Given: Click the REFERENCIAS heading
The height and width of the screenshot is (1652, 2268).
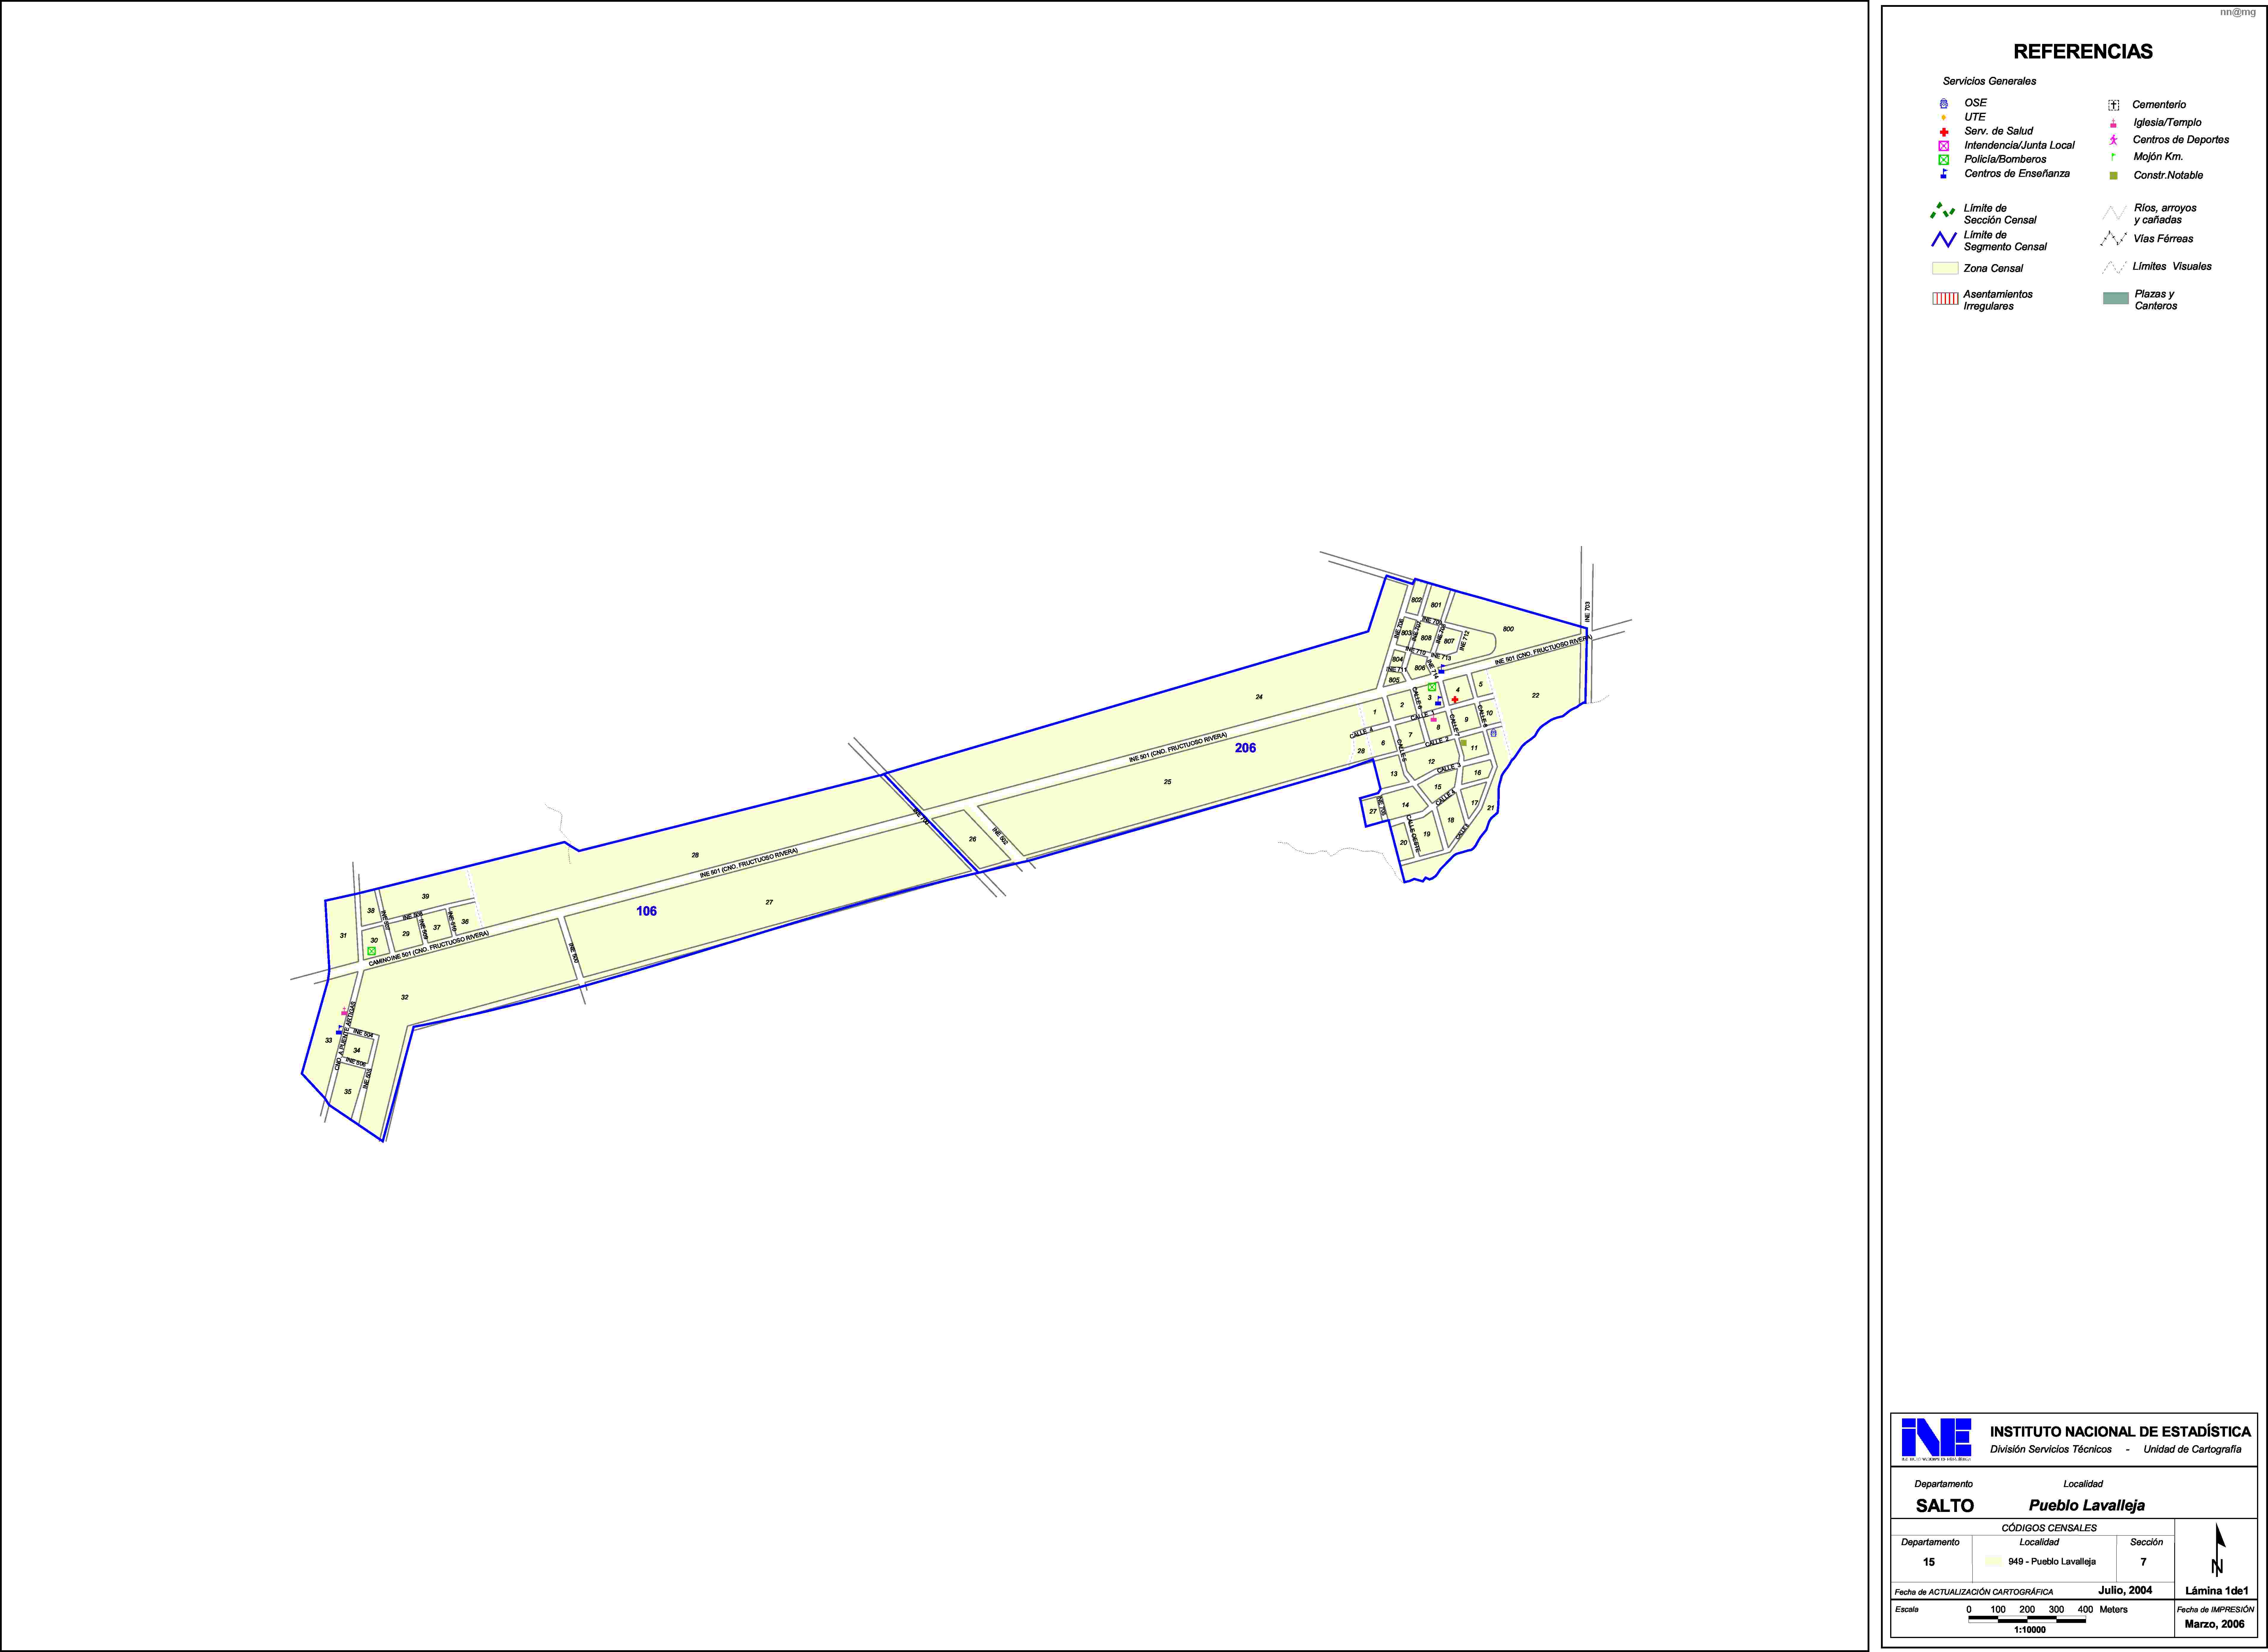Looking at the screenshot, I should pos(2083,52).
